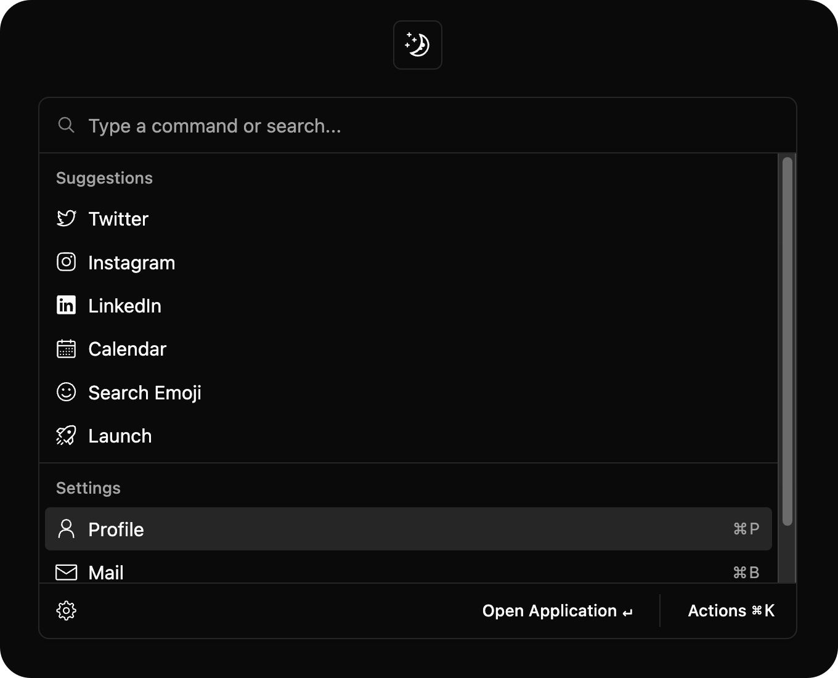Viewport: 838px width, 678px height.
Task: Run the Launch command
Action: [409, 436]
